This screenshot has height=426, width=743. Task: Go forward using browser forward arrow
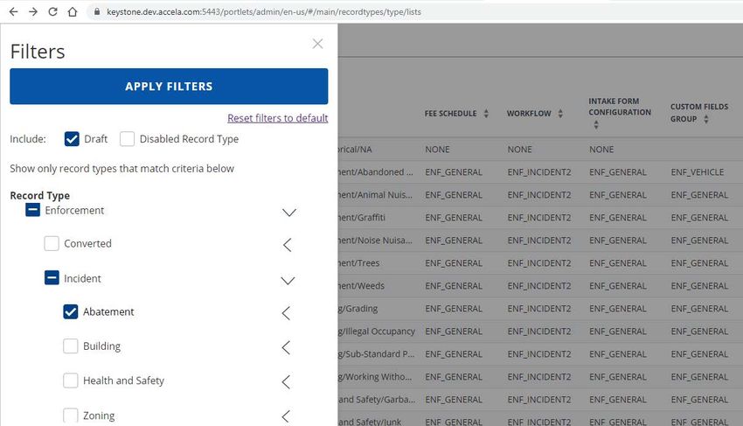point(33,12)
